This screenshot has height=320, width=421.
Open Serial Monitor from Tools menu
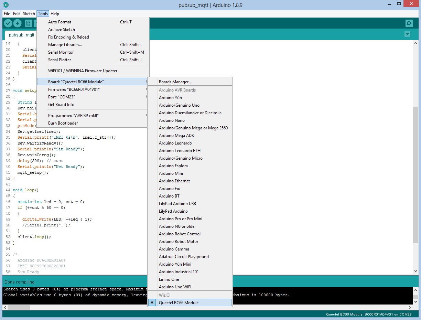(93, 52)
